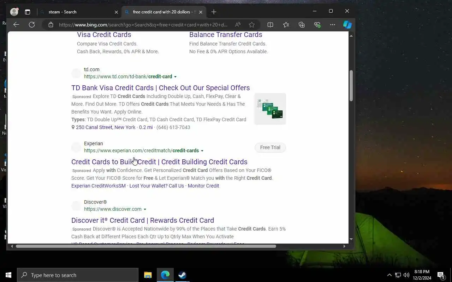Screen dimensions: 452x282
Task: Open Monitor Credit link
Action: [203, 186]
